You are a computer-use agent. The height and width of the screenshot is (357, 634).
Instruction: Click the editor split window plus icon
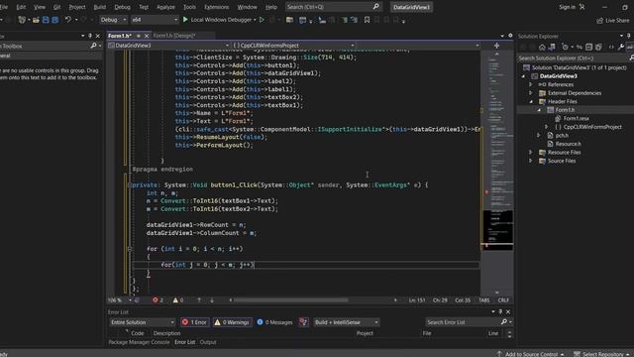(496, 46)
